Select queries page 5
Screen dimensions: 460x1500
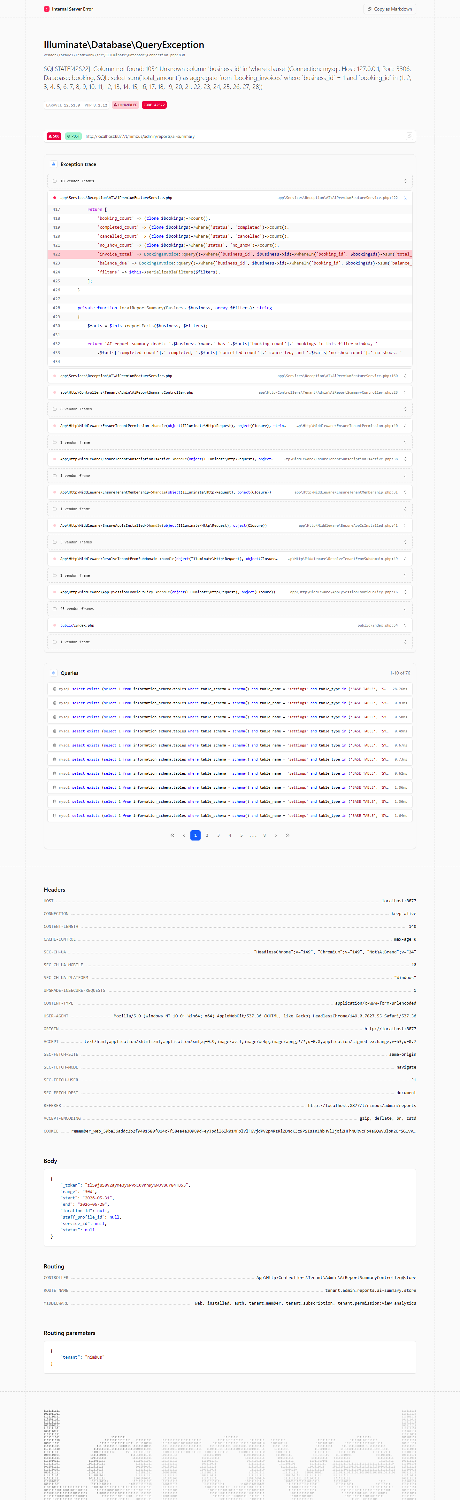click(x=241, y=835)
